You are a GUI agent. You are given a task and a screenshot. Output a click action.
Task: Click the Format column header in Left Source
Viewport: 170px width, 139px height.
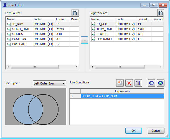(62, 19)
